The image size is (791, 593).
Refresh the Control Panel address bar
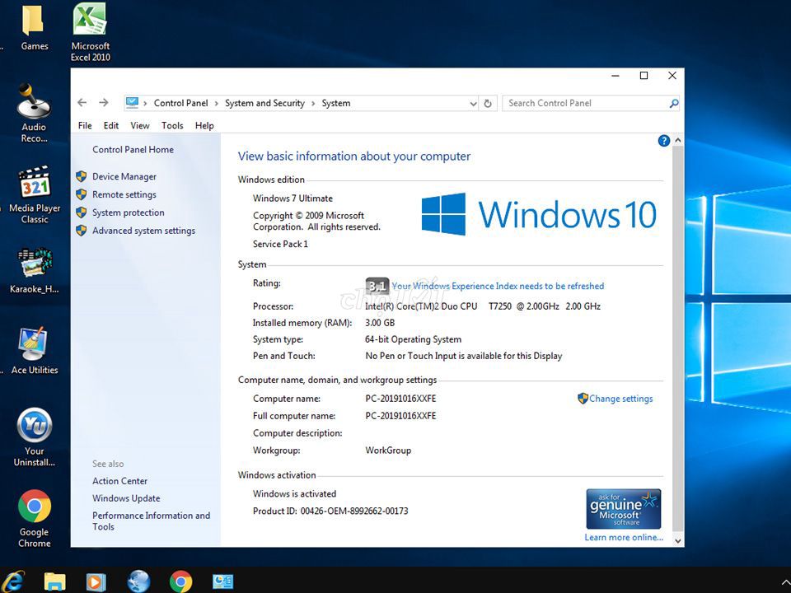click(x=488, y=104)
